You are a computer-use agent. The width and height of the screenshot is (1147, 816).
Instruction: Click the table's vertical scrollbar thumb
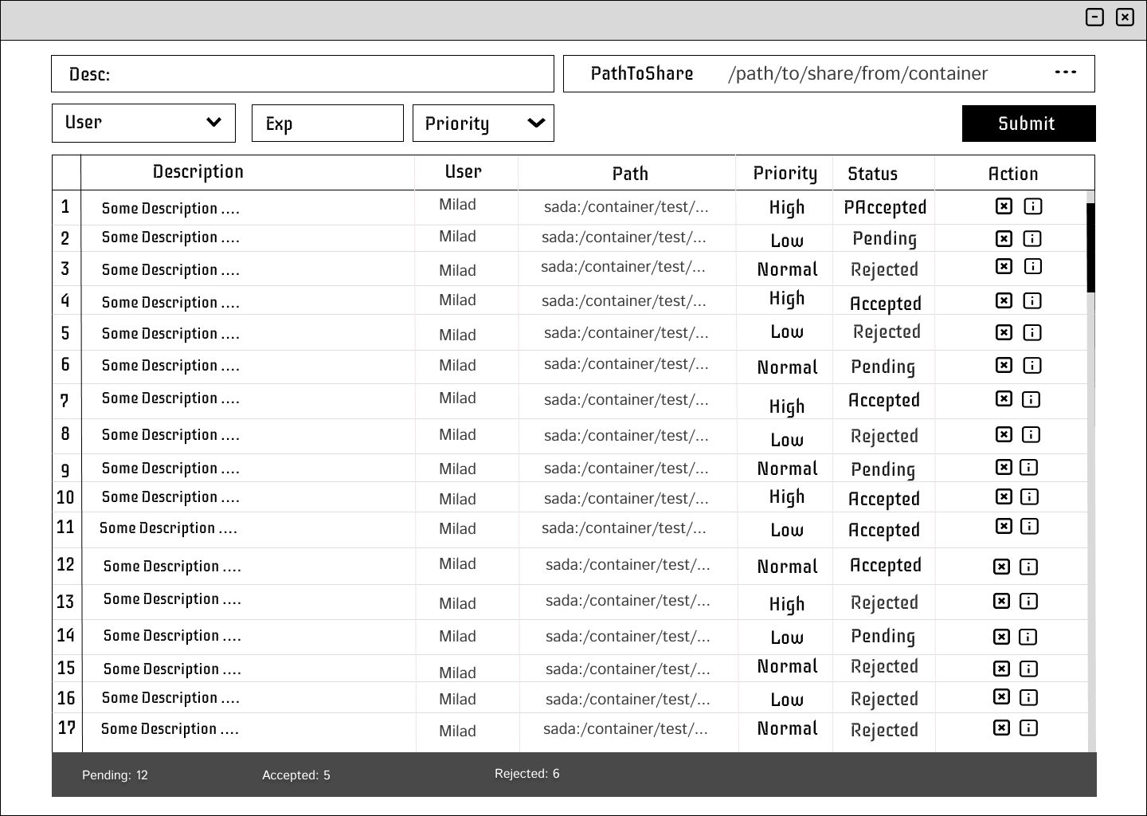(1090, 247)
